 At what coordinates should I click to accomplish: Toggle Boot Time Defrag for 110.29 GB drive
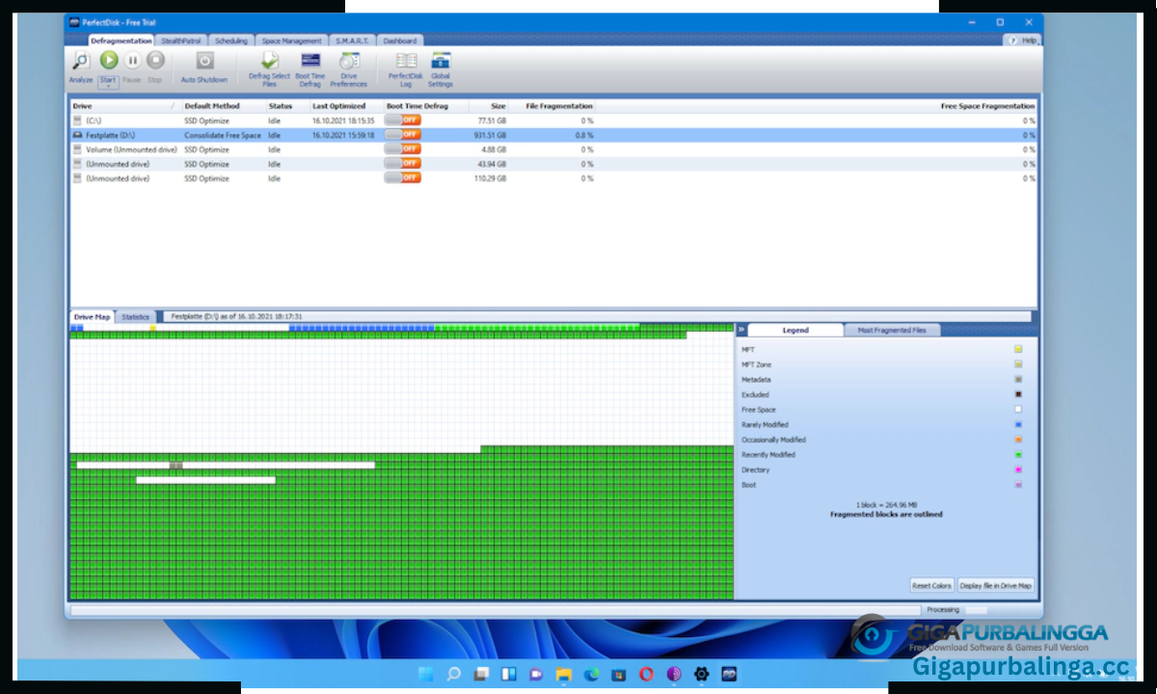402,178
